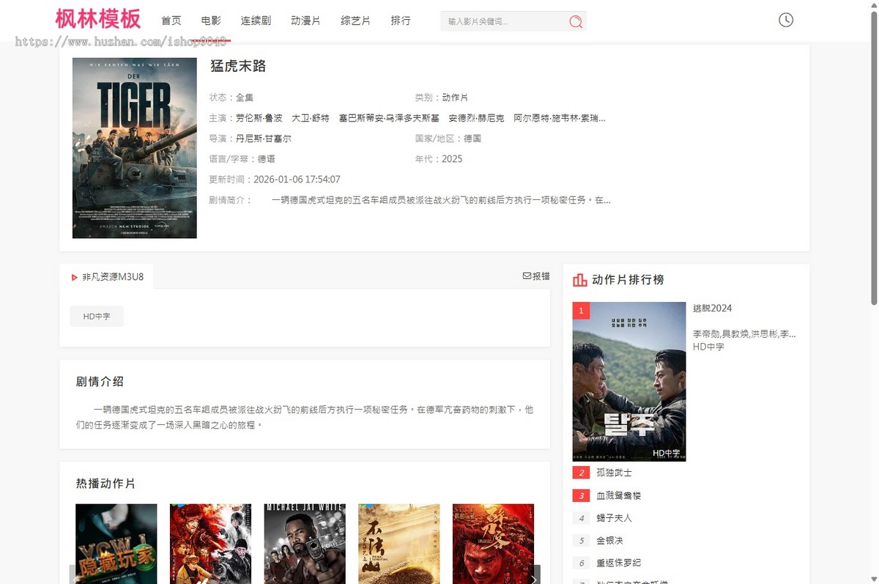Select the 非凡资源M3U8 source tab
The image size is (879, 584).
(107, 277)
